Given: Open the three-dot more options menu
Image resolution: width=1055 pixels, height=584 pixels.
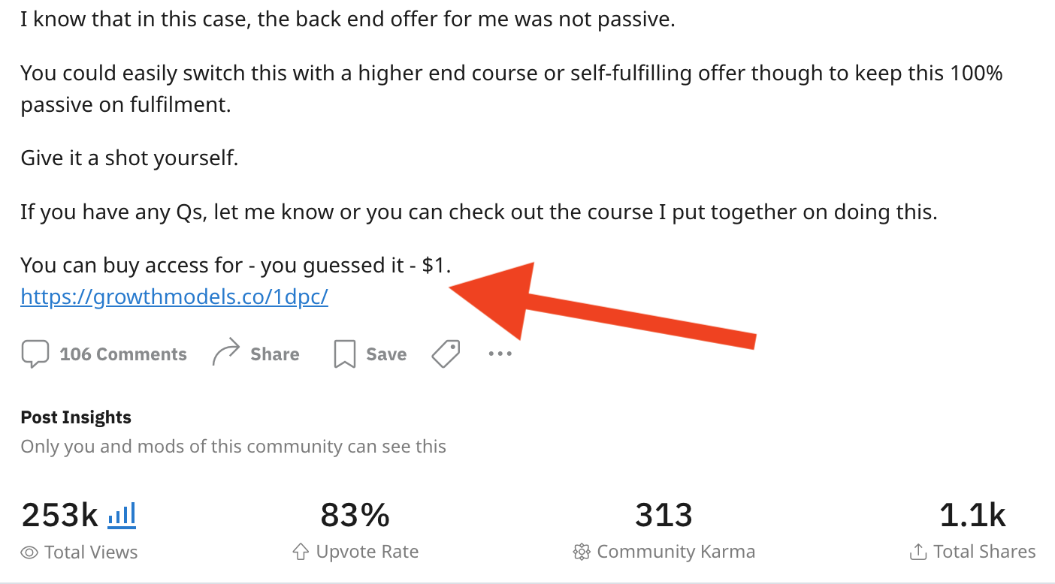Looking at the screenshot, I should [500, 354].
